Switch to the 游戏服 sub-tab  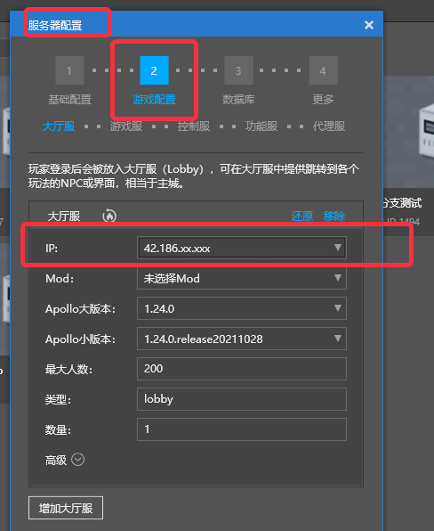click(126, 127)
